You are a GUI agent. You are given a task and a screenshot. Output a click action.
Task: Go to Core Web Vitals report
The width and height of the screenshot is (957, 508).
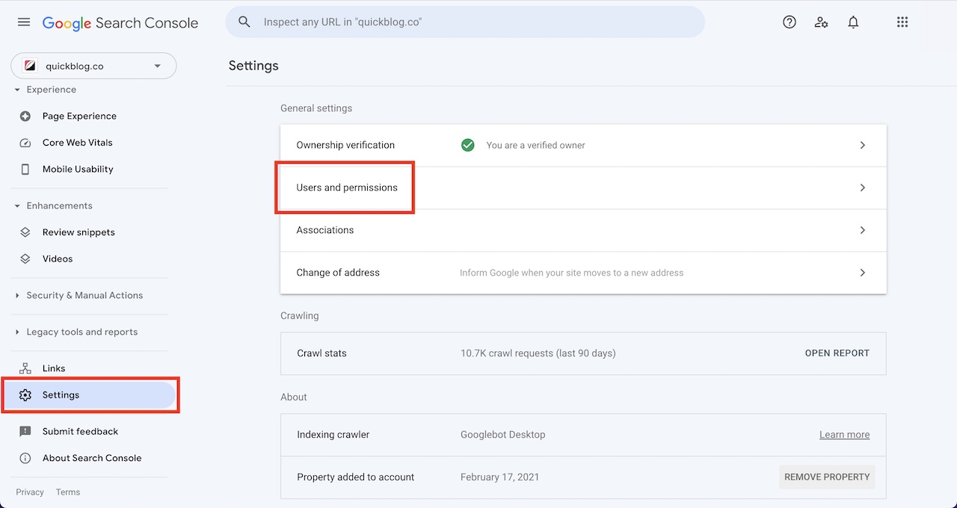(78, 143)
